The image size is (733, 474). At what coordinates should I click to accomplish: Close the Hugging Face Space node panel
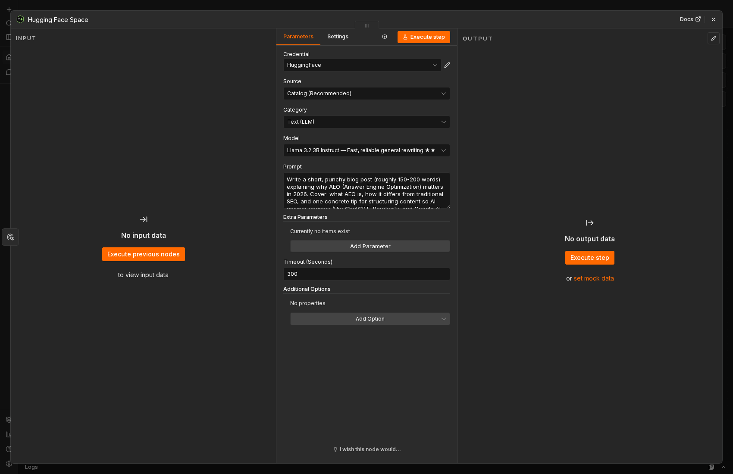pos(714,19)
